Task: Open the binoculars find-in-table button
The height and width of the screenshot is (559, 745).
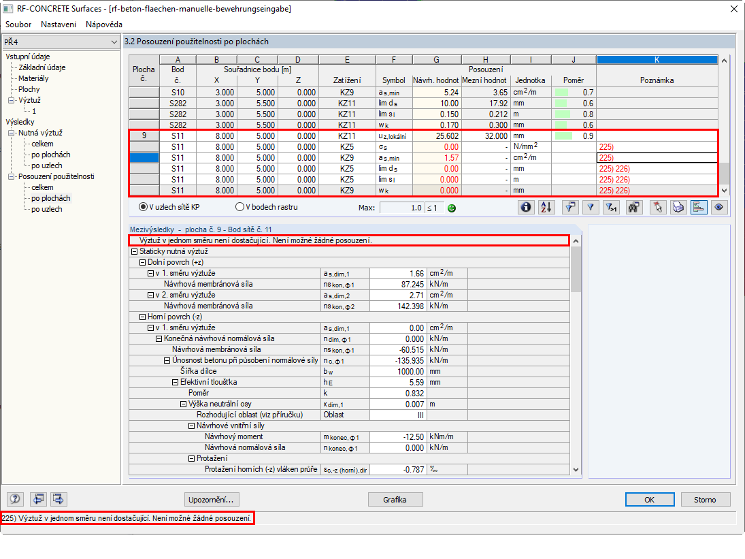Action: pyautogui.click(x=633, y=207)
